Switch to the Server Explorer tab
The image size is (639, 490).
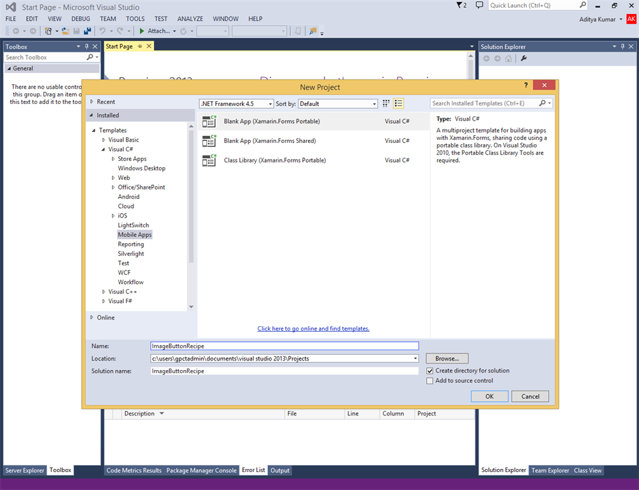(24, 470)
